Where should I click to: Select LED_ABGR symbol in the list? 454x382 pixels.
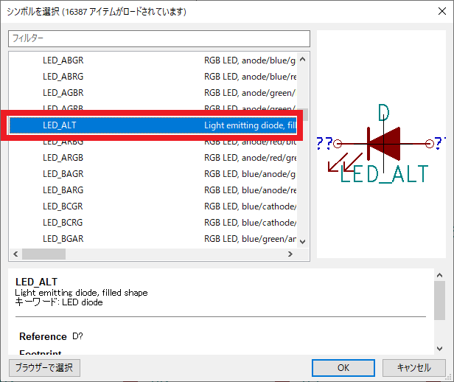63,60
